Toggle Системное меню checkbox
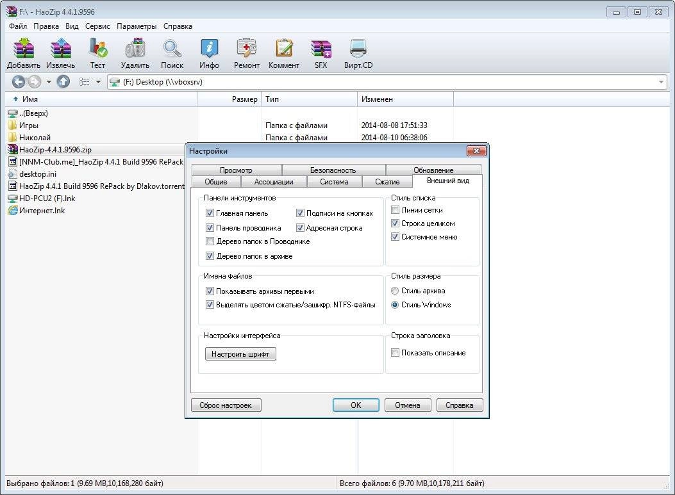 click(x=395, y=236)
